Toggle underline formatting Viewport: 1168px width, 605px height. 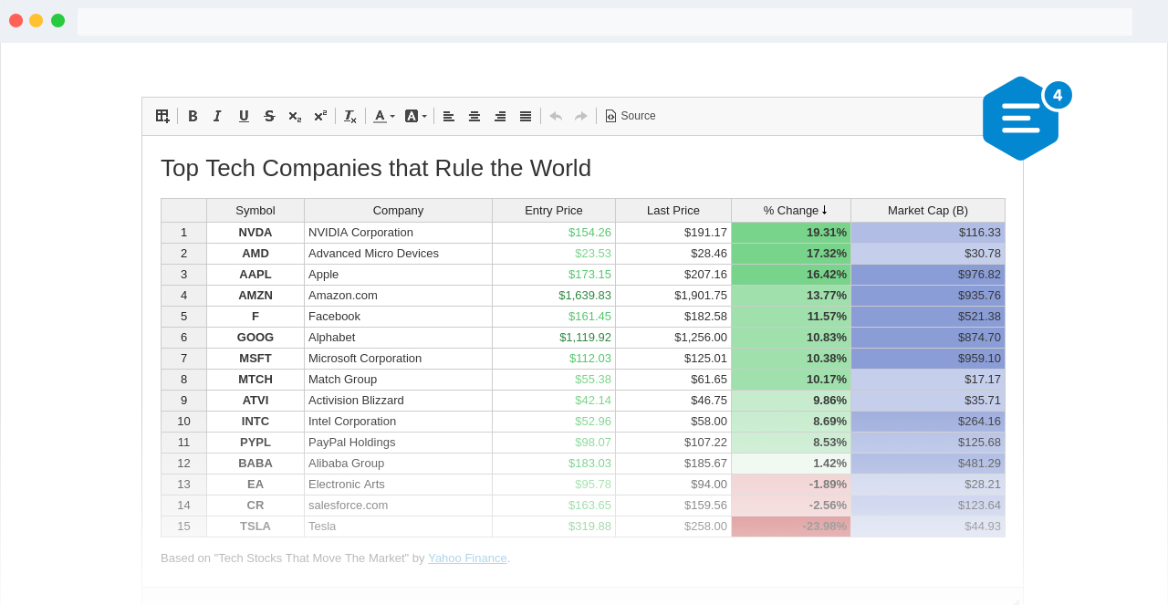[244, 116]
